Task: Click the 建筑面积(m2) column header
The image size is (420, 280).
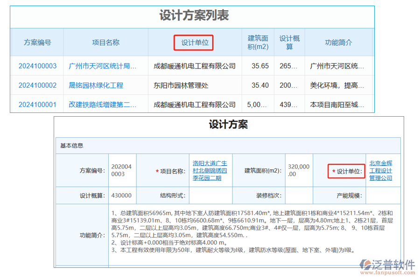Action: coord(258,42)
